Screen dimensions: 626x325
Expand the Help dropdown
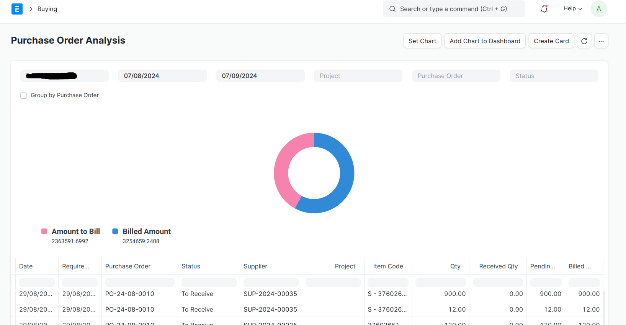coord(573,8)
